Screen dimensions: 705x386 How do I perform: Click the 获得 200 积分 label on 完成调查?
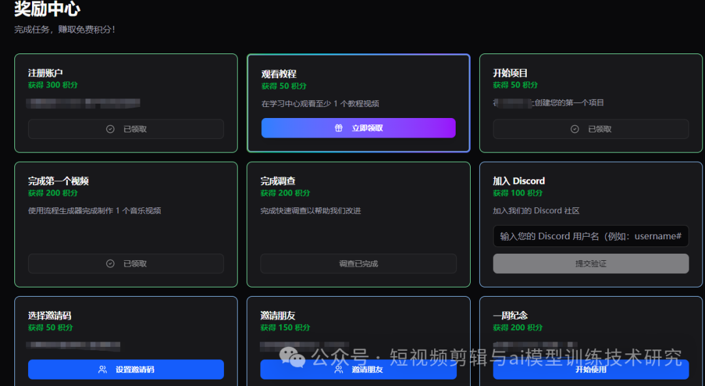coord(285,193)
